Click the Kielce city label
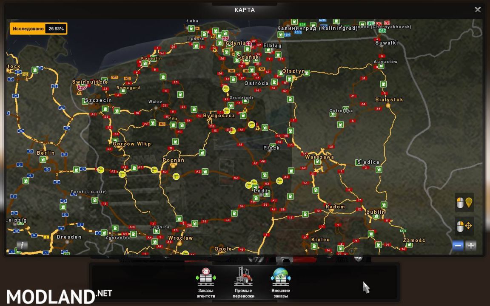 click(320, 240)
